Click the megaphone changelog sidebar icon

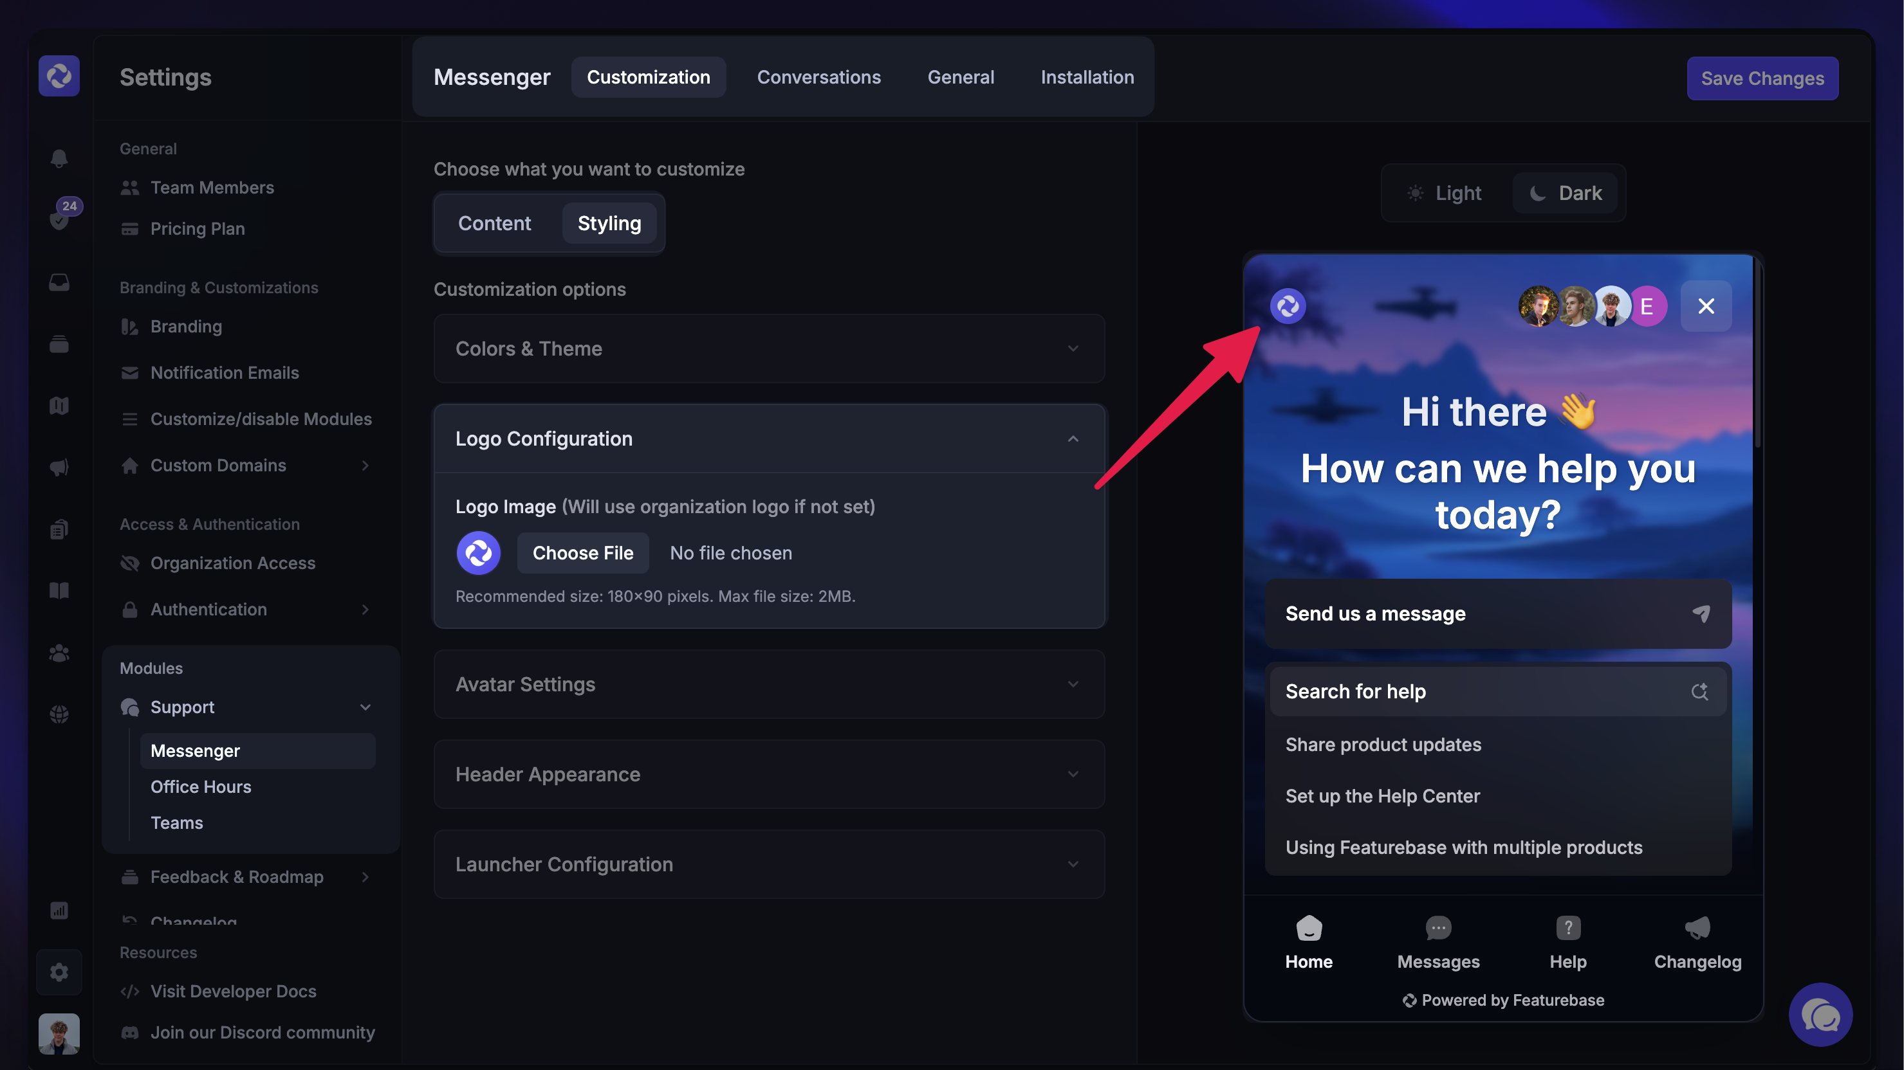(59, 467)
